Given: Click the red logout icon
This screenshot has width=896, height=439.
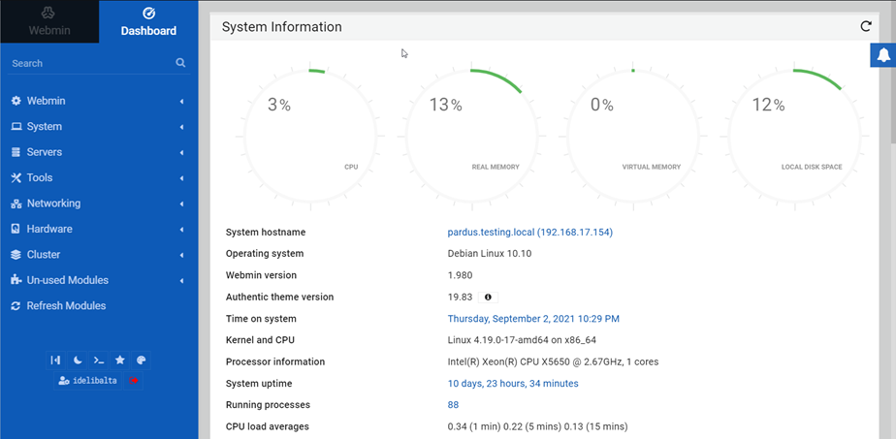Looking at the screenshot, I should point(134,381).
